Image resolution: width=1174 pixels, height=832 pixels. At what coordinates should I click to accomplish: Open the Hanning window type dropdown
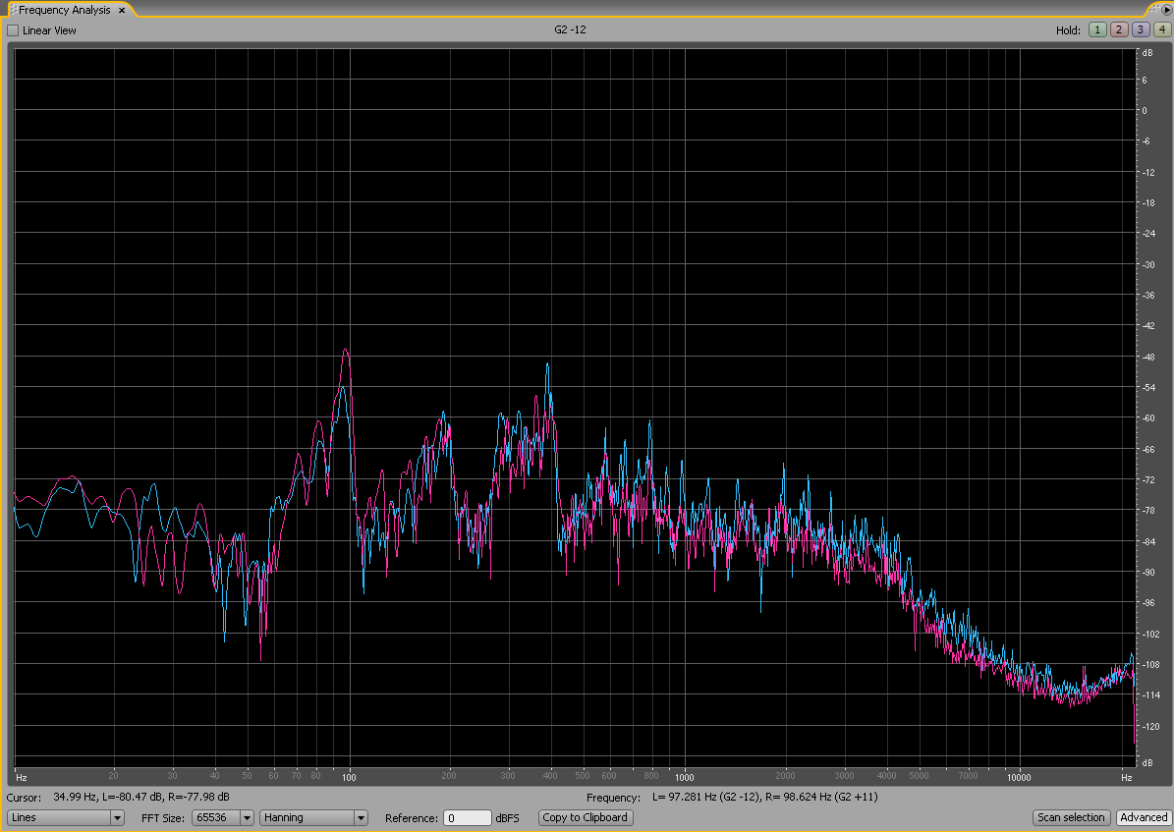(x=313, y=818)
